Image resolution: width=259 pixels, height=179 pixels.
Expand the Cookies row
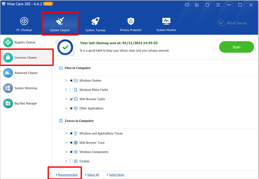(x=66, y=161)
